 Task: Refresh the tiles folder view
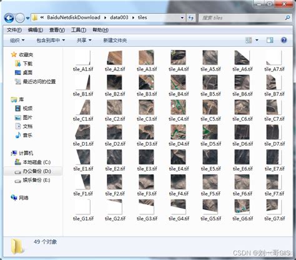coord(190,17)
